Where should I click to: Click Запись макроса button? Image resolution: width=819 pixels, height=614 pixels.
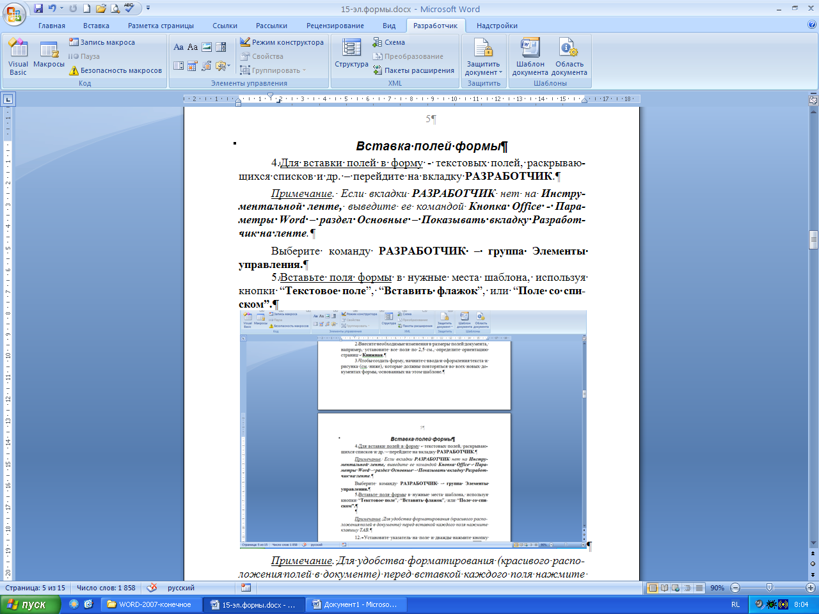(x=102, y=42)
